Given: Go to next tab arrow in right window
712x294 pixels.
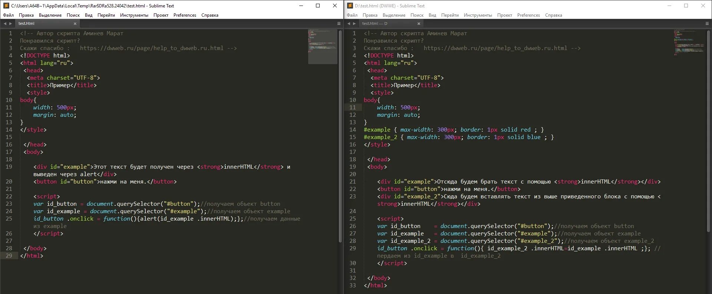Looking at the screenshot, I should [355, 23].
